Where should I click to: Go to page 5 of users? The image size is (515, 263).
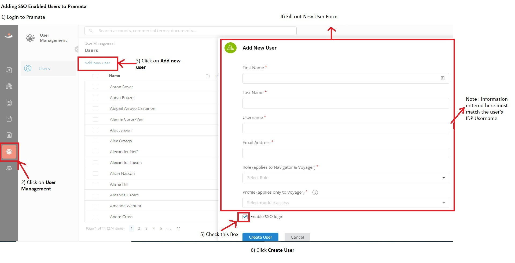[161, 228]
